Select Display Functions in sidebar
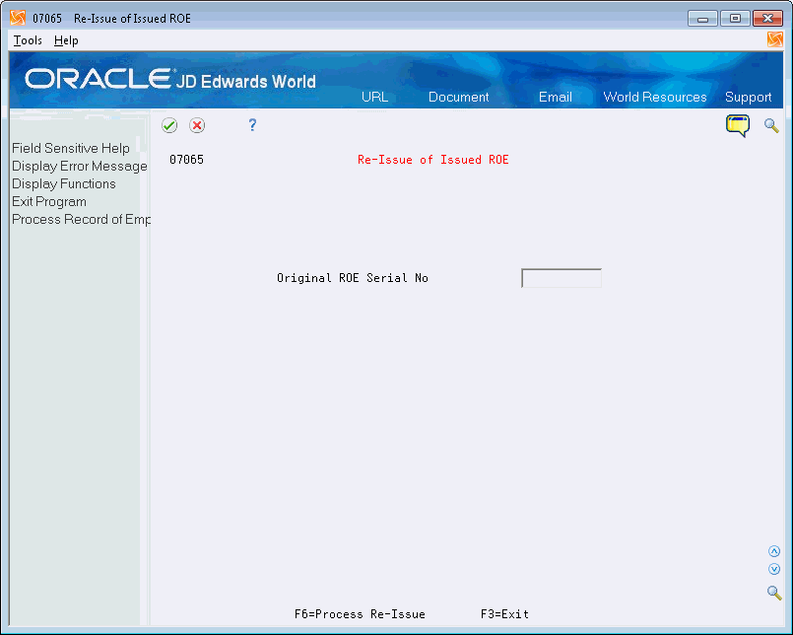Image resolution: width=793 pixels, height=635 pixels. coord(64,183)
